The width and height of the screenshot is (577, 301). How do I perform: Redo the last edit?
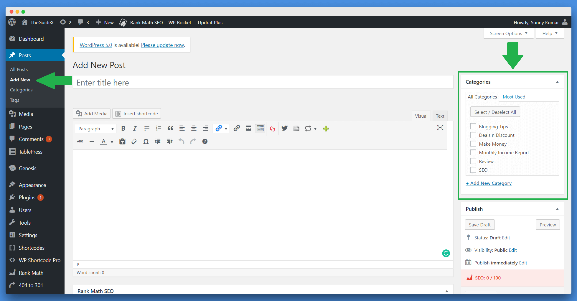[x=193, y=142]
